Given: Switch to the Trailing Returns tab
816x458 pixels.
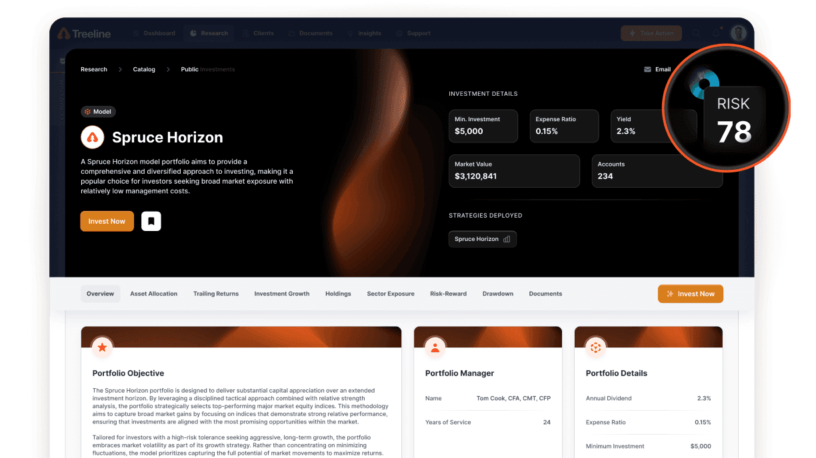Looking at the screenshot, I should tap(216, 294).
